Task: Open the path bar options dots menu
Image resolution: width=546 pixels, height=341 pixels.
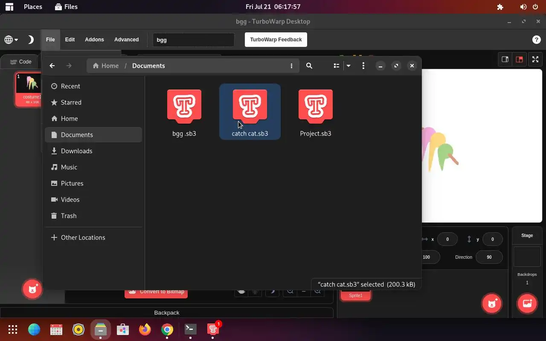Action: [291, 66]
